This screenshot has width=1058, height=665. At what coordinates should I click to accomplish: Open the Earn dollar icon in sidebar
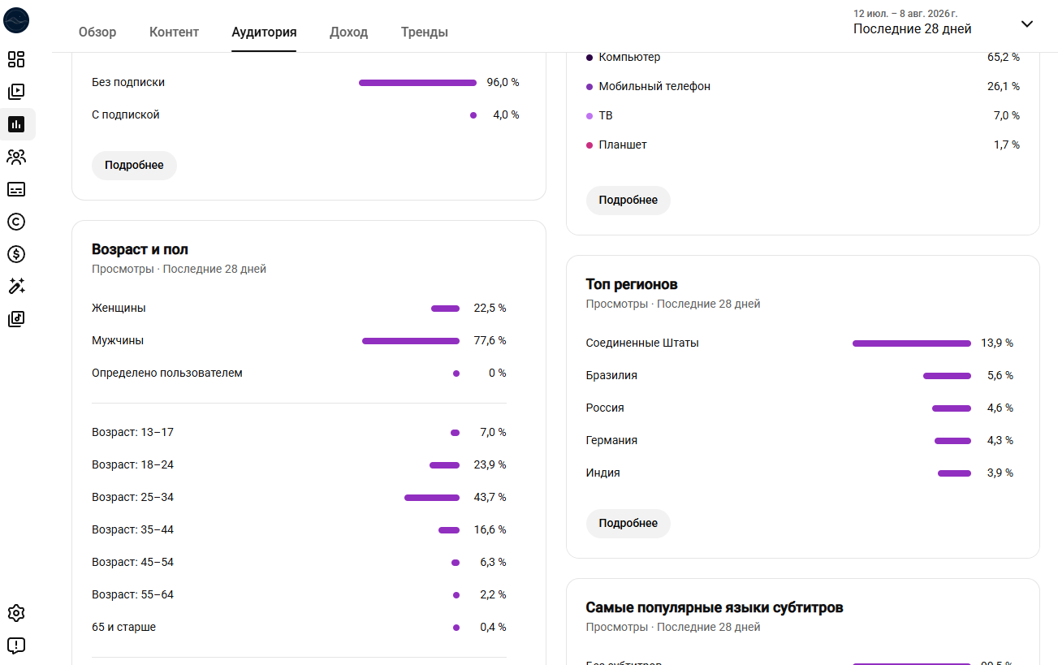pyautogui.click(x=16, y=254)
